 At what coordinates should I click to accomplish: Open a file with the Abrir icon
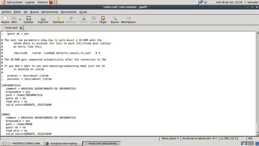(14, 20)
